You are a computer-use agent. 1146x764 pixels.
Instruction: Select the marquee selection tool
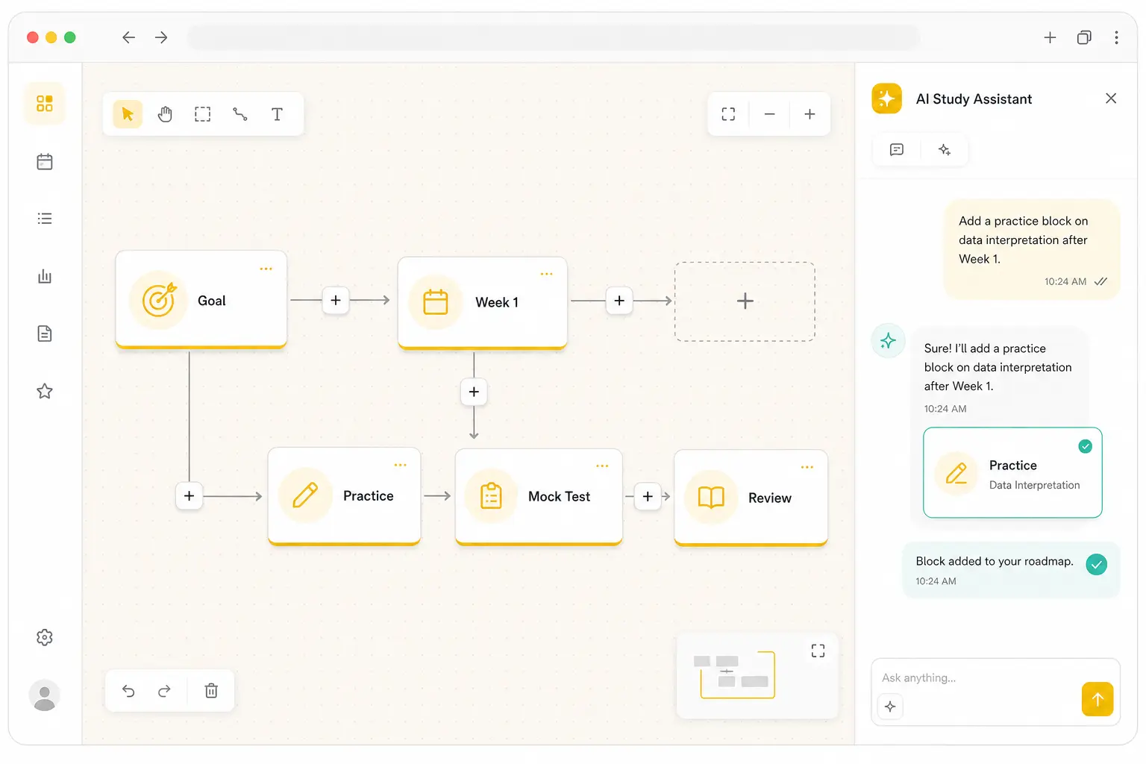click(202, 114)
